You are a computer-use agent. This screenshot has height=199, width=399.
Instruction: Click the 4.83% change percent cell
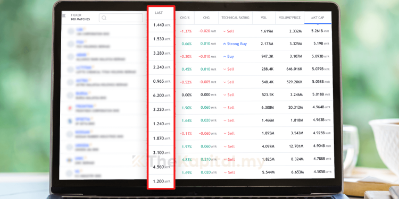tap(187, 160)
